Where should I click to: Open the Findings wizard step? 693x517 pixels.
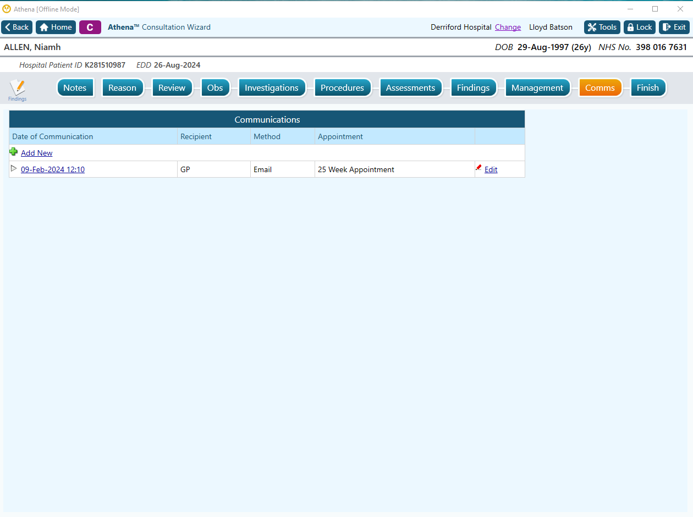click(473, 88)
